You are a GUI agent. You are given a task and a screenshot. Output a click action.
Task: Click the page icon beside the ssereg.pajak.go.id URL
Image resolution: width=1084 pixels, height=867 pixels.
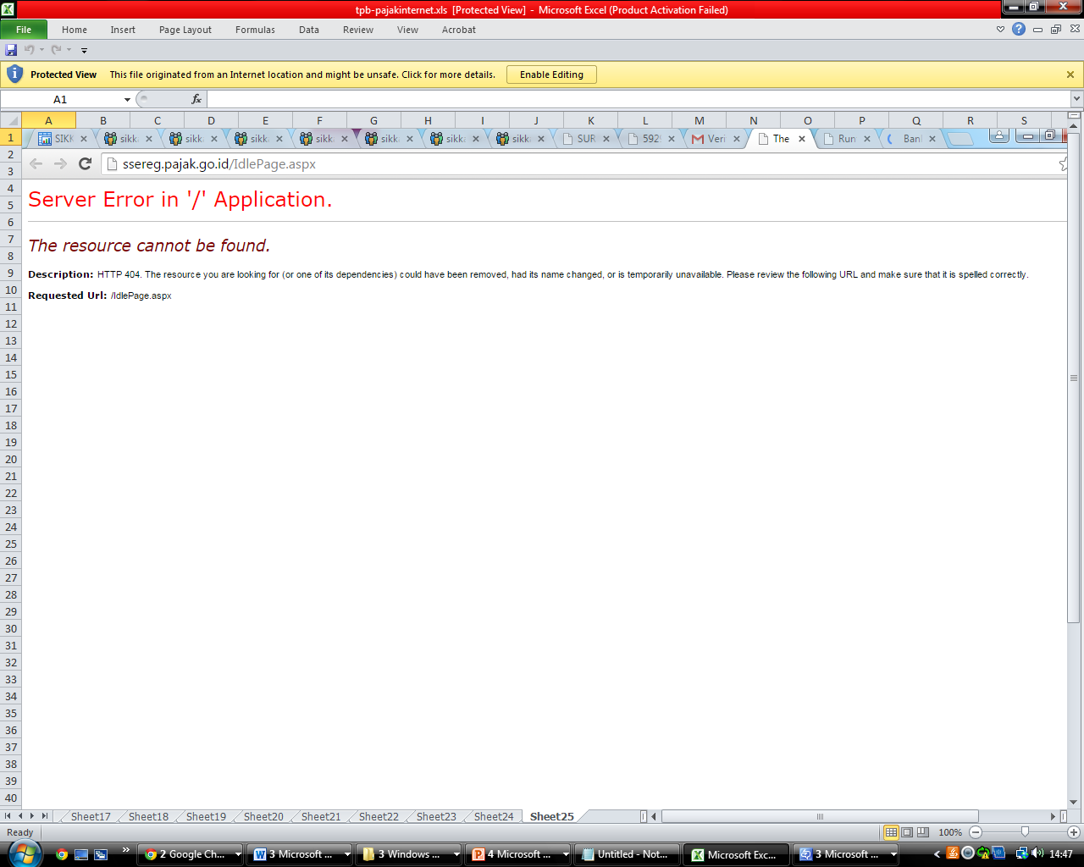(x=111, y=163)
